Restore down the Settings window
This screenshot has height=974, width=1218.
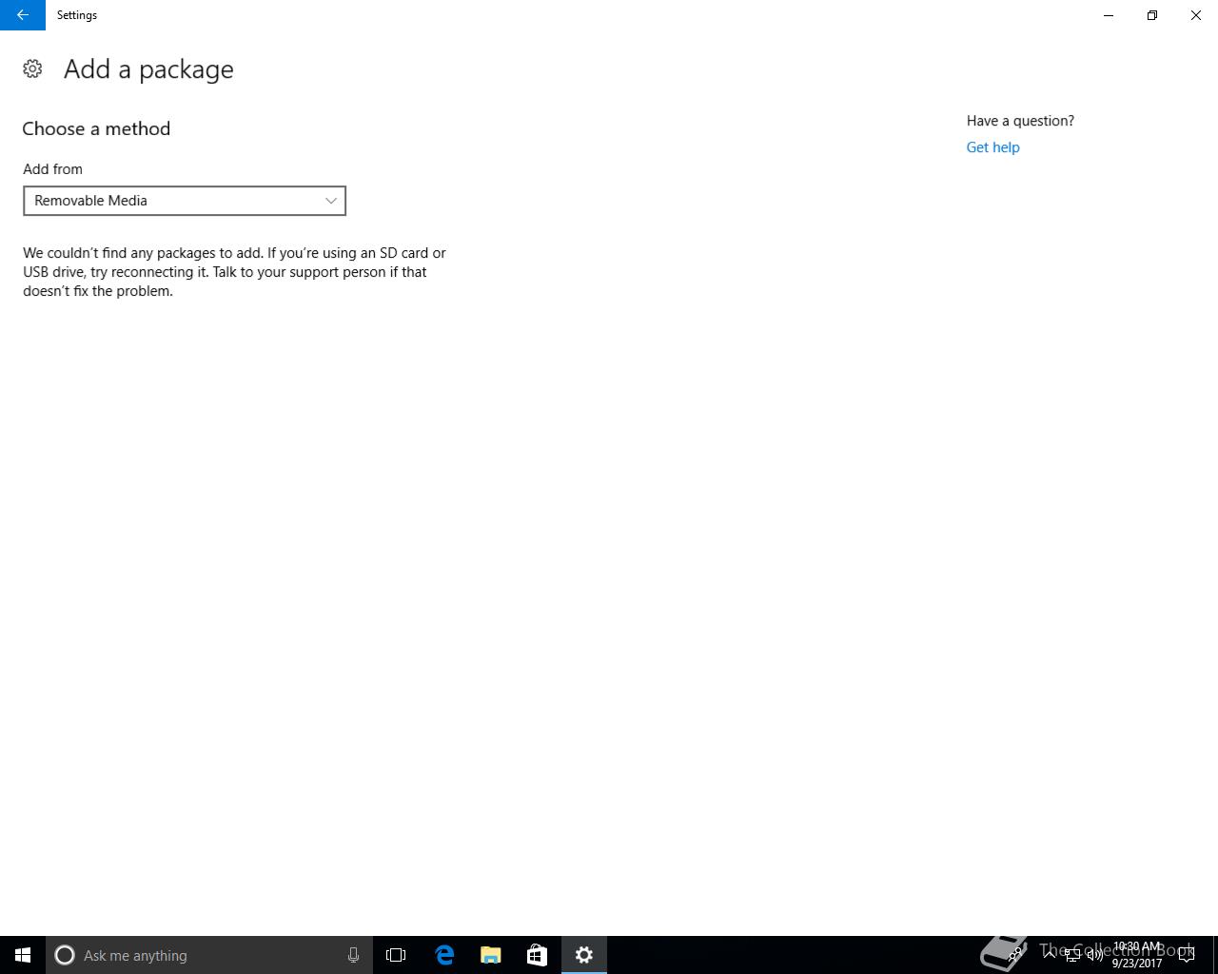pyautogui.click(x=1152, y=15)
